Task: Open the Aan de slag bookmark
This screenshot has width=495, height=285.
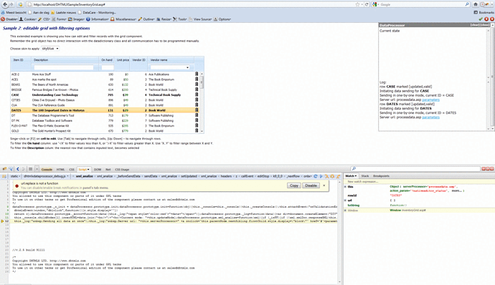Action: pos(39,13)
